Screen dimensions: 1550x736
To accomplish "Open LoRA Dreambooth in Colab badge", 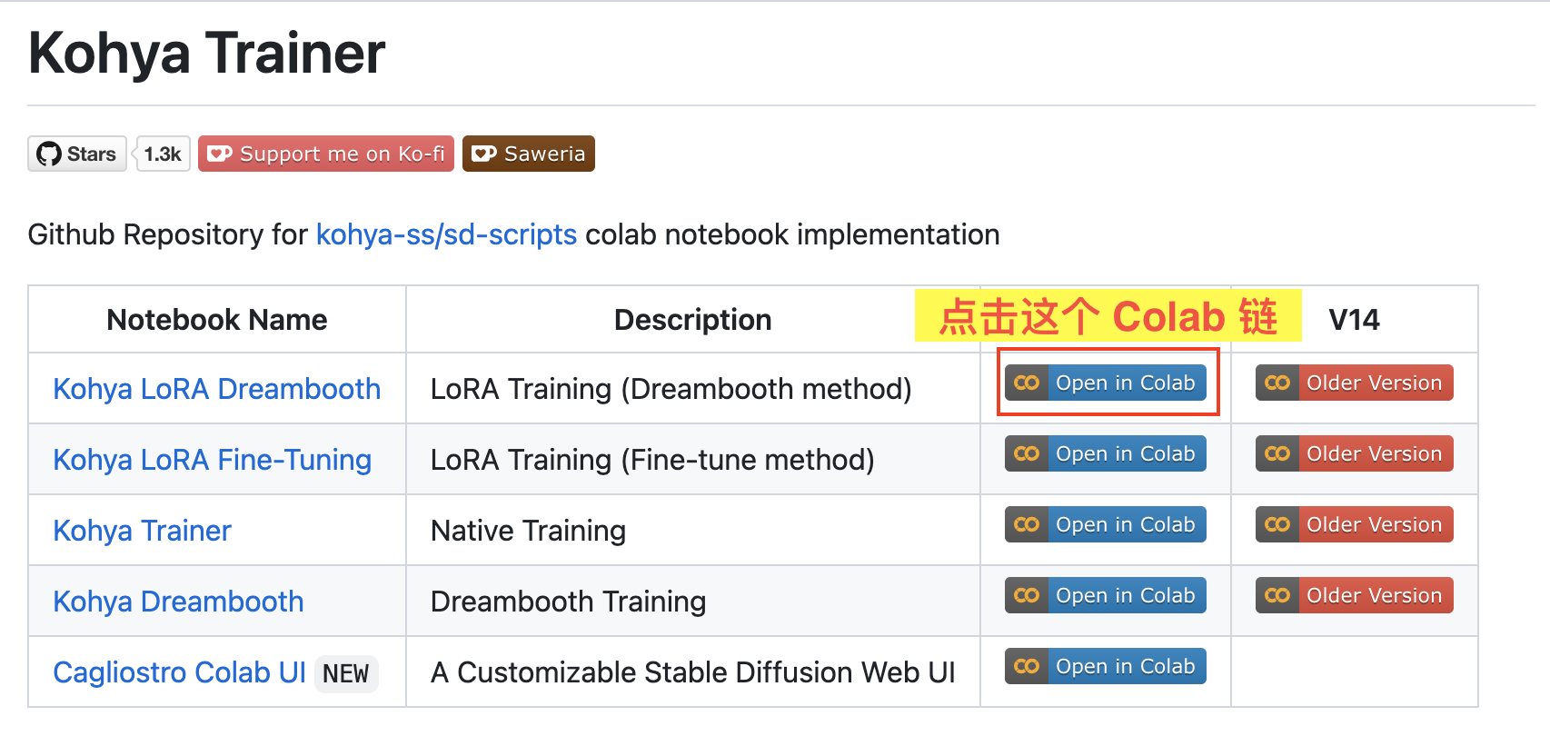I will click(x=1106, y=383).
